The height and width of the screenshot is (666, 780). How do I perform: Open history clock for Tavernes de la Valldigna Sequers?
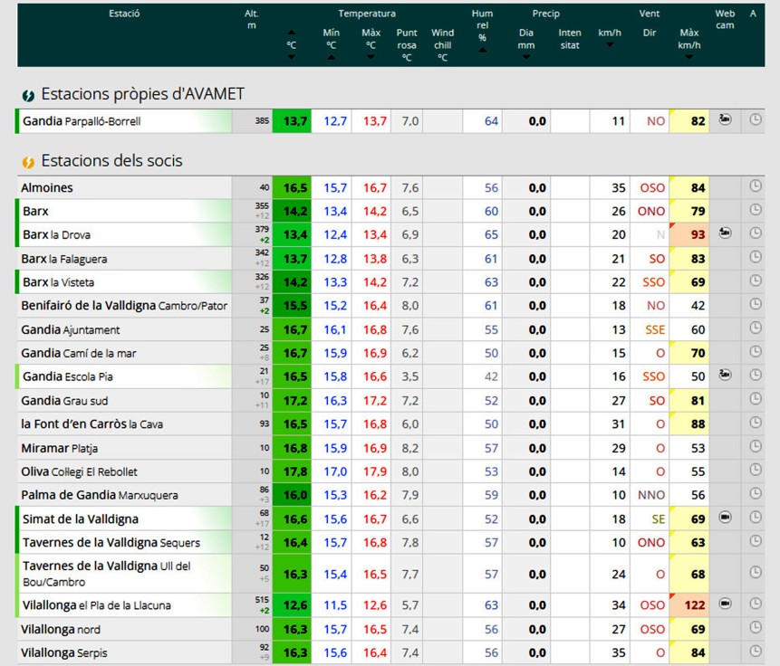tap(756, 541)
